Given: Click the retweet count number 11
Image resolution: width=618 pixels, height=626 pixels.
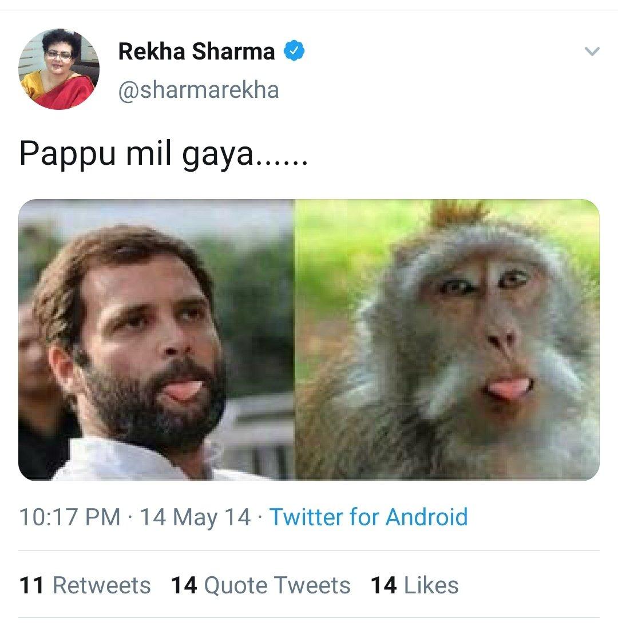Looking at the screenshot, I should coord(31,585).
